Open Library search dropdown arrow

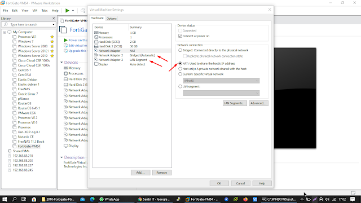tap(54, 25)
